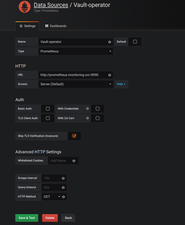Switch to the Dashboards tab
This screenshot has width=185, height=225.
pos(56,26)
